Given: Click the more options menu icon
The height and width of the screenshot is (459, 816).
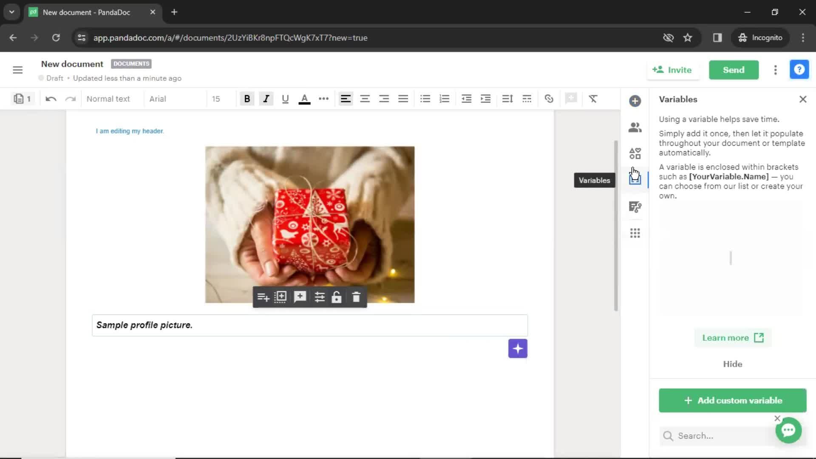Looking at the screenshot, I should pyautogui.click(x=775, y=70).
